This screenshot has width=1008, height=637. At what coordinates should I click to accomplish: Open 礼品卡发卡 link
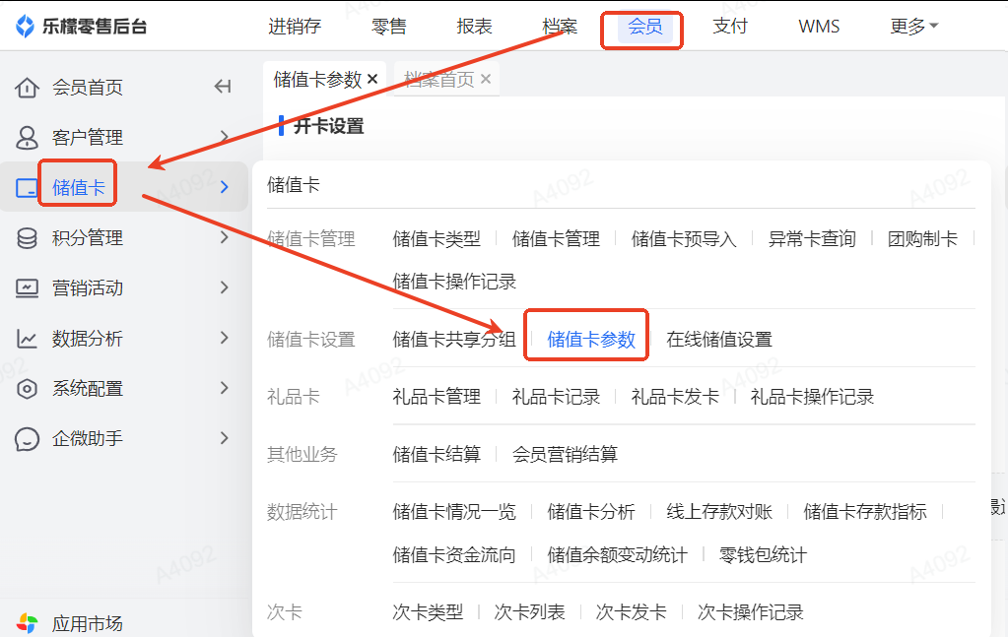pos(675,397)
